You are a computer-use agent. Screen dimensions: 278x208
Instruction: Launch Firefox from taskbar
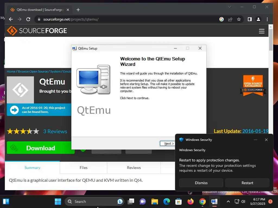tap(190, 201)
